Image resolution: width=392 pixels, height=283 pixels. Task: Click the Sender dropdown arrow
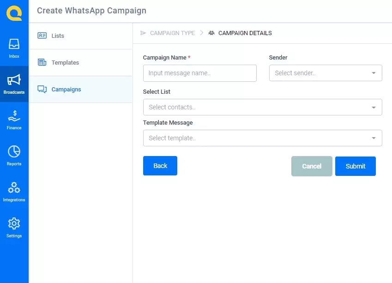pos(374,73)
